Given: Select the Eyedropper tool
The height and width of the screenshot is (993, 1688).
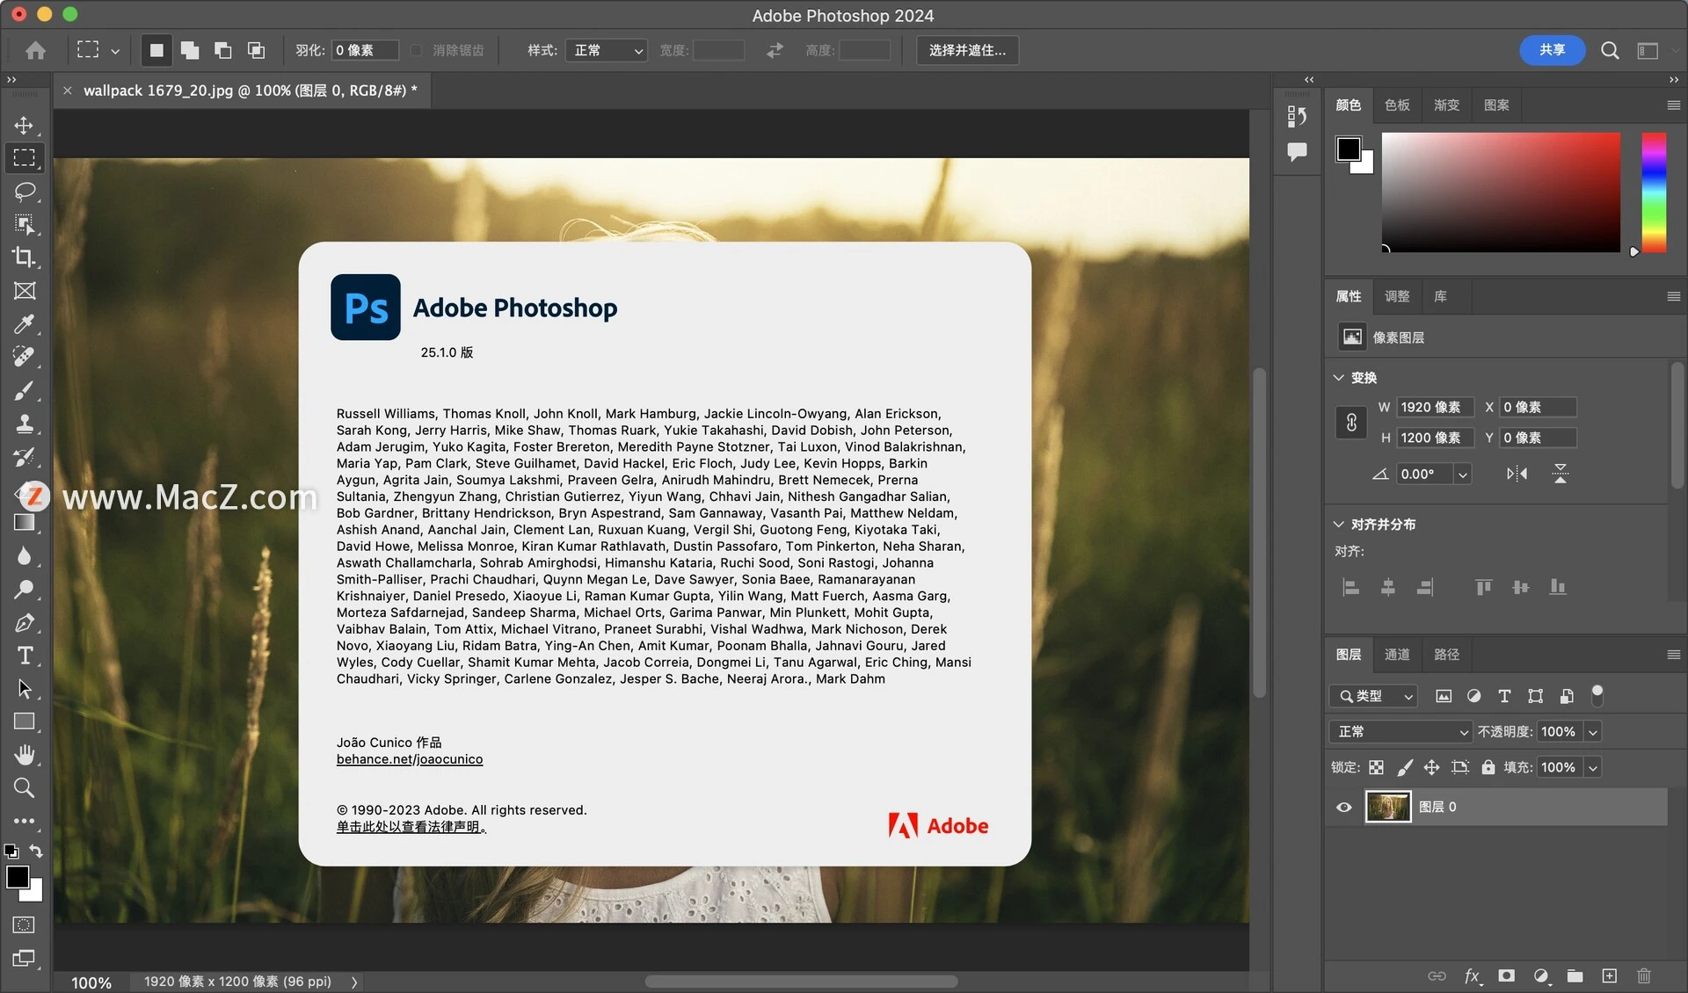Looking at the screenshot, I should [x=24, y=324].
